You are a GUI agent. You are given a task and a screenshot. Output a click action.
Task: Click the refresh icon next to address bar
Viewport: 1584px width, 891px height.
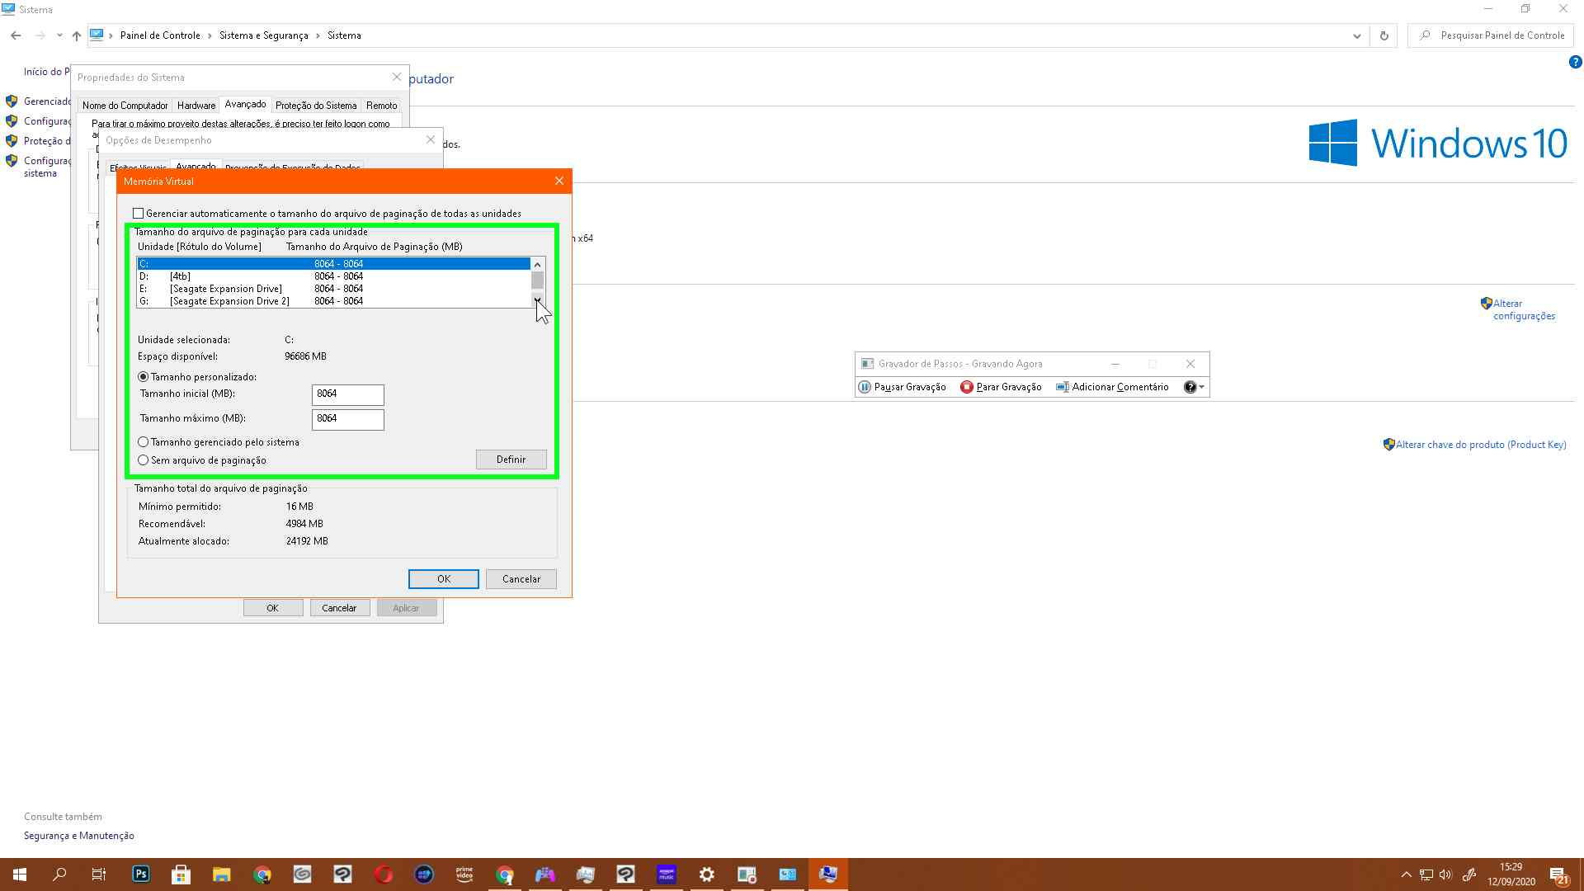coord(1384,35)
